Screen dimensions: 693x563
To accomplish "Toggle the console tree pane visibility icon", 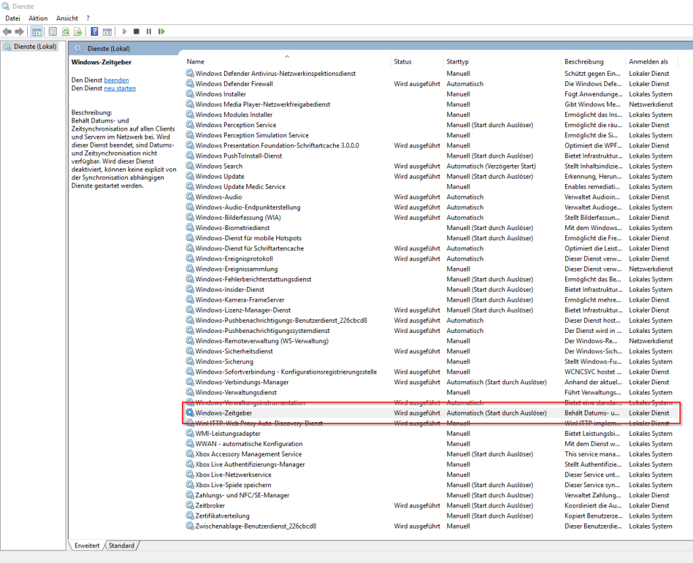I will [37, 31].
